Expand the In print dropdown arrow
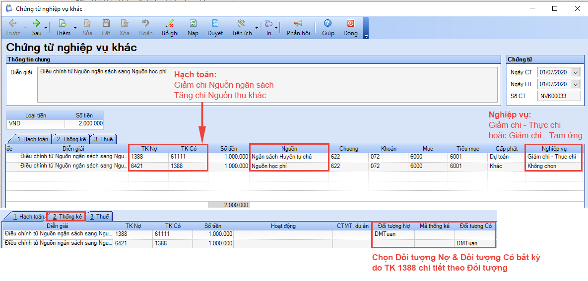The width and height of the screenshot is (588, 281). pos(276,28)
